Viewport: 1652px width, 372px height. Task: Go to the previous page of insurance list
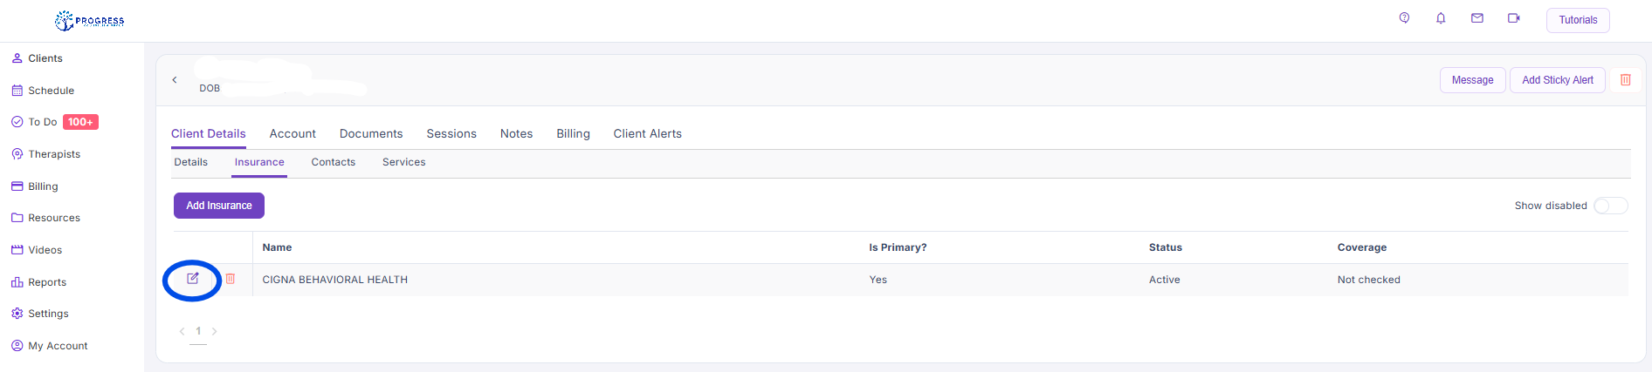pos(182,331)
